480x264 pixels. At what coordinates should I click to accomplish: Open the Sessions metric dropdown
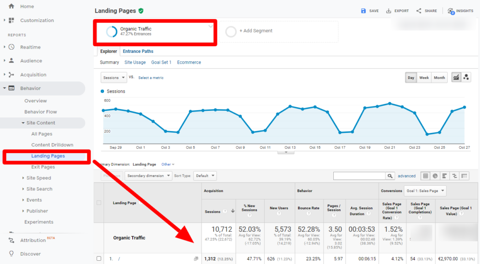click(x=113, y=78)
